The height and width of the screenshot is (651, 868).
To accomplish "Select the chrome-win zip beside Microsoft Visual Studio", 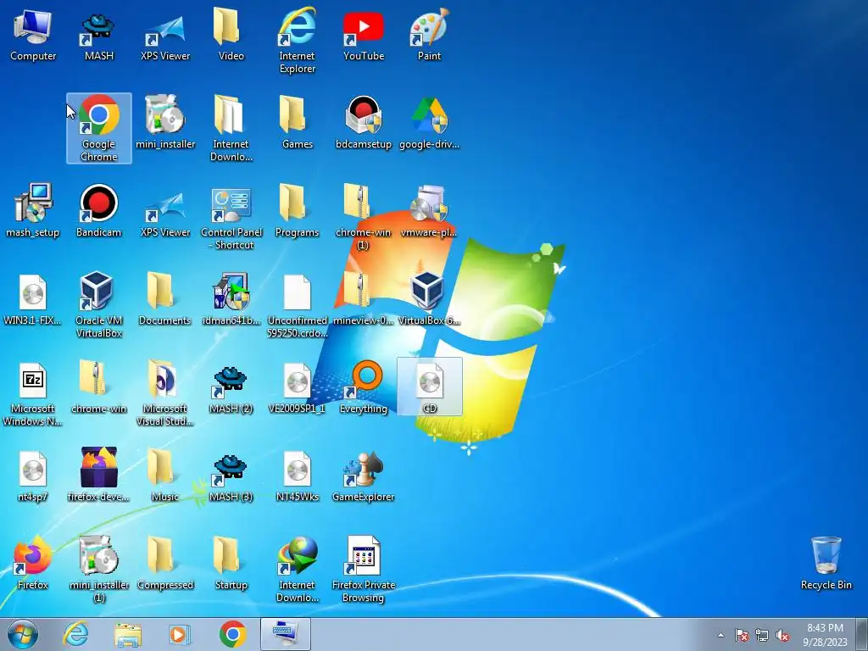I will click(x=98, y=387).
